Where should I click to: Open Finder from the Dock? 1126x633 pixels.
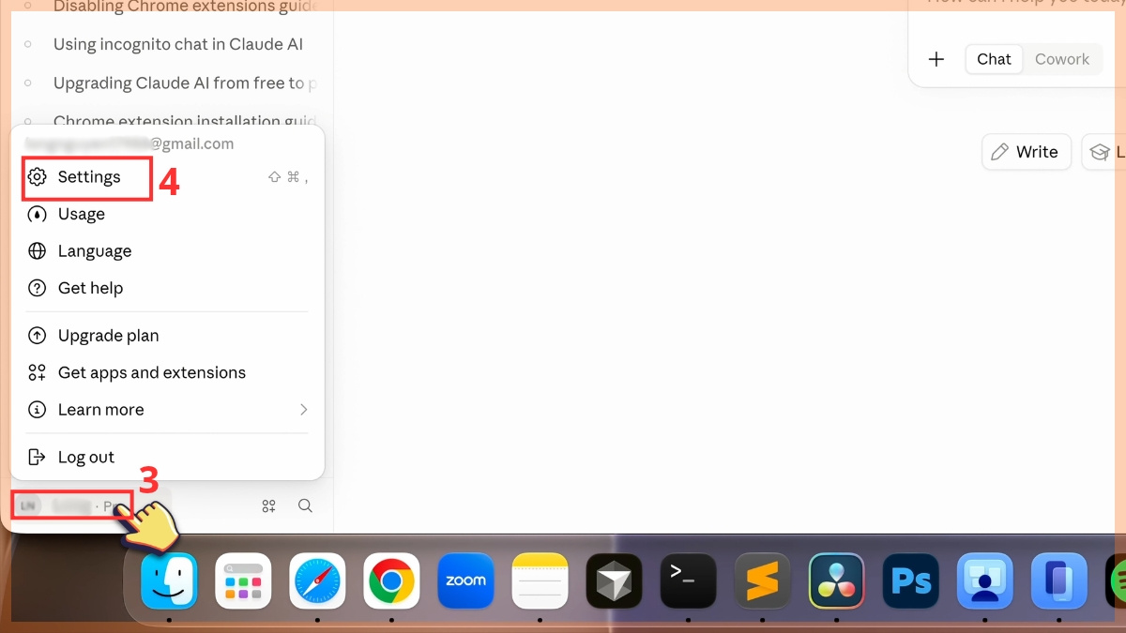click(x=169, y=581)
